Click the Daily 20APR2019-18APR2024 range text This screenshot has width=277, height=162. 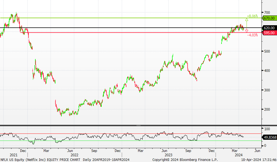pos(106,160)
